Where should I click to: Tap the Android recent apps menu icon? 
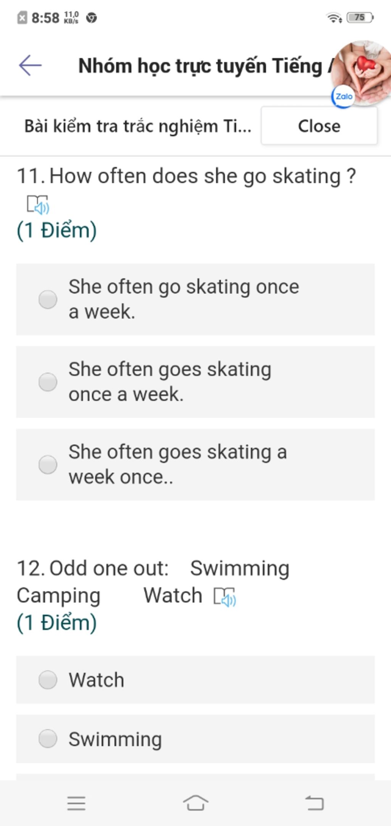click(76, 803)
